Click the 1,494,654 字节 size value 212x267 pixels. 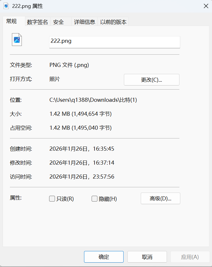pos(92,114)
